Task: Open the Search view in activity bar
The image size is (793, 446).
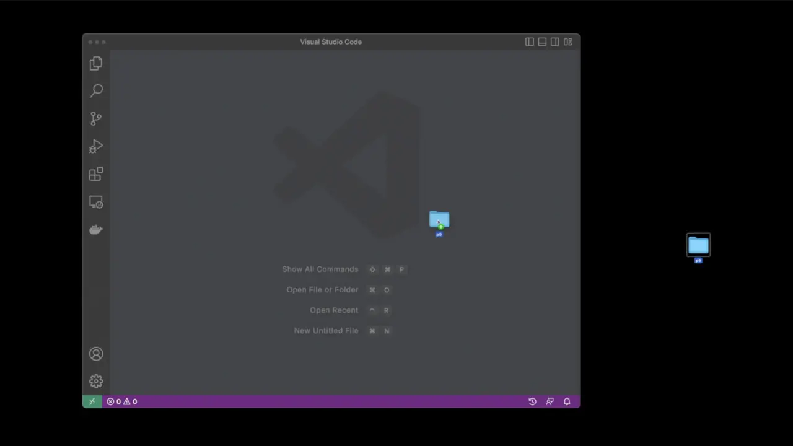Action: tap(96, 91)
